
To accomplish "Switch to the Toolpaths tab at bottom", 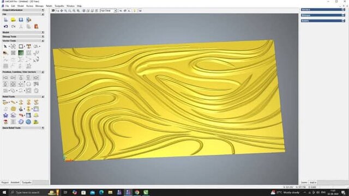I will 27,182.
